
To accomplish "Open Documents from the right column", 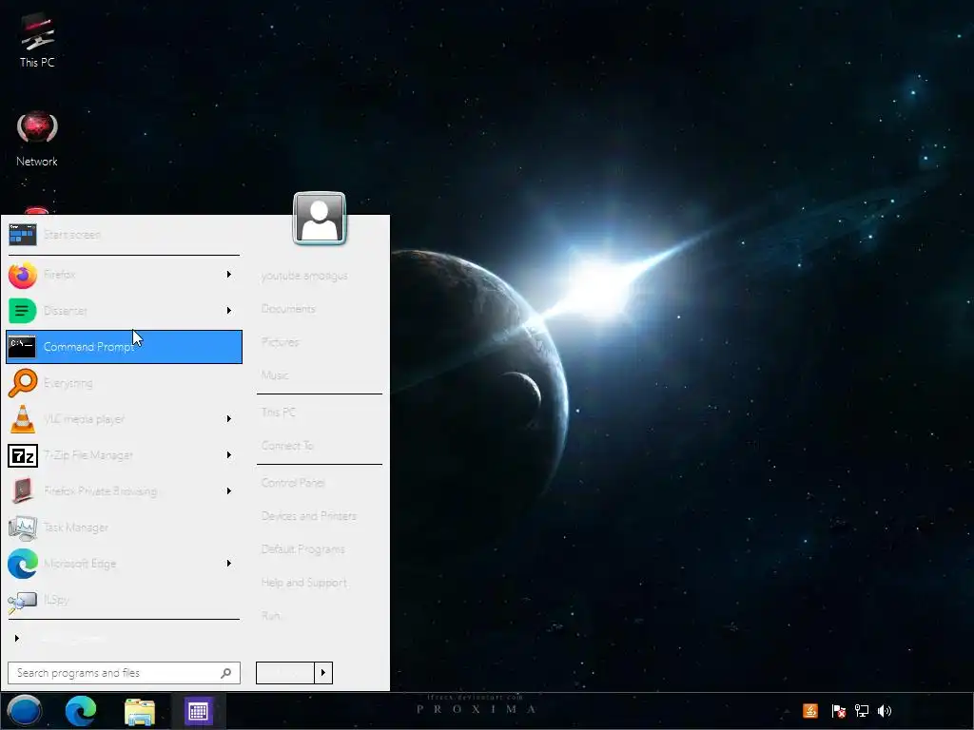I will point(288,309).
